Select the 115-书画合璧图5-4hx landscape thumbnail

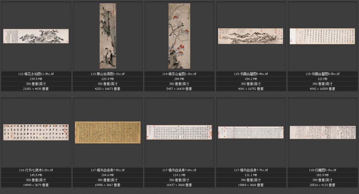pyautogui.click(x=251, y=36)
